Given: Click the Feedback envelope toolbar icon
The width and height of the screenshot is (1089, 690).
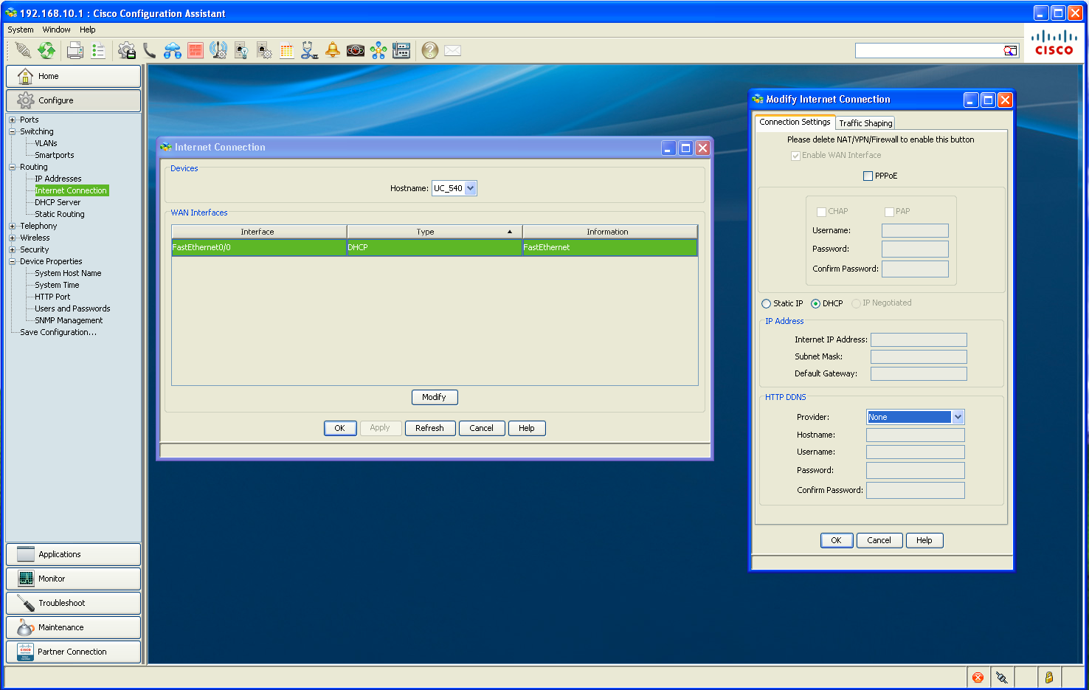Looking at the screenshot, I should [x=453, y=50].
